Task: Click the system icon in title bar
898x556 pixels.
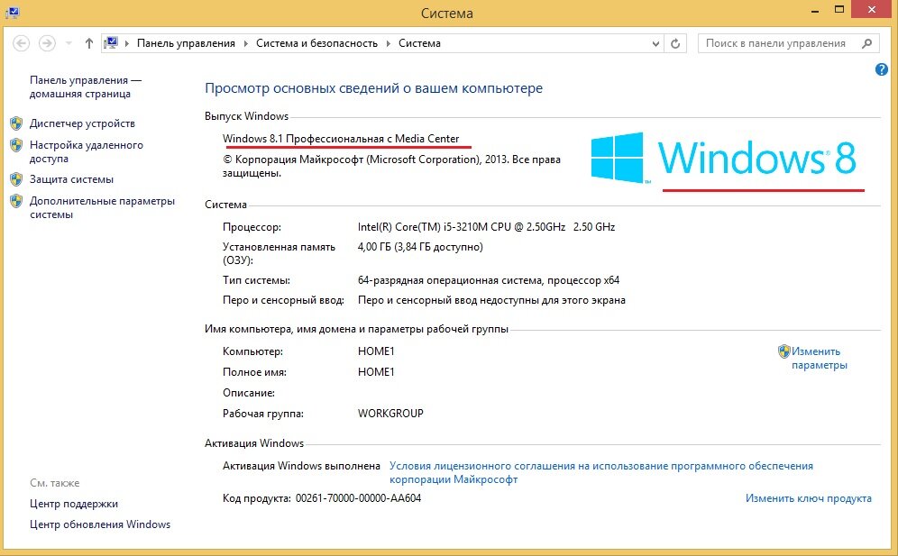Action: pyautogui.click(x=12, y=12)
